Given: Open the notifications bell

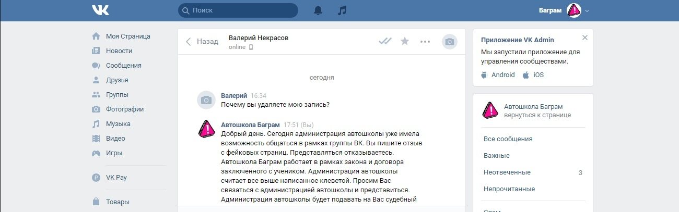Looking at the screenshot, I should (x=318, y=10).
